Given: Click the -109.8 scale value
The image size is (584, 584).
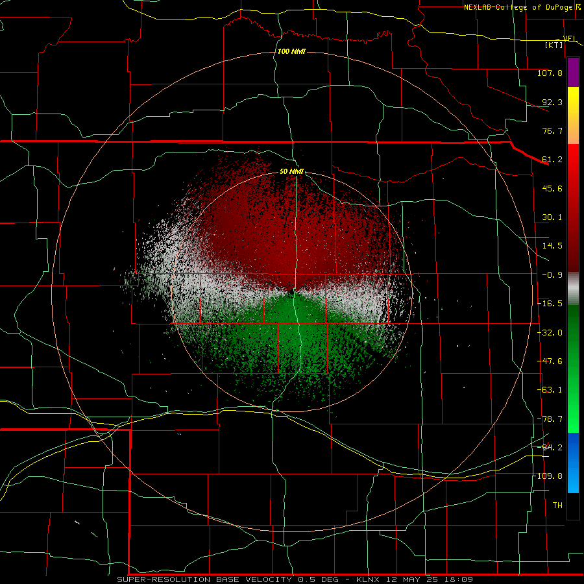Looking at the screenshot, I should [x=548, y=476].
